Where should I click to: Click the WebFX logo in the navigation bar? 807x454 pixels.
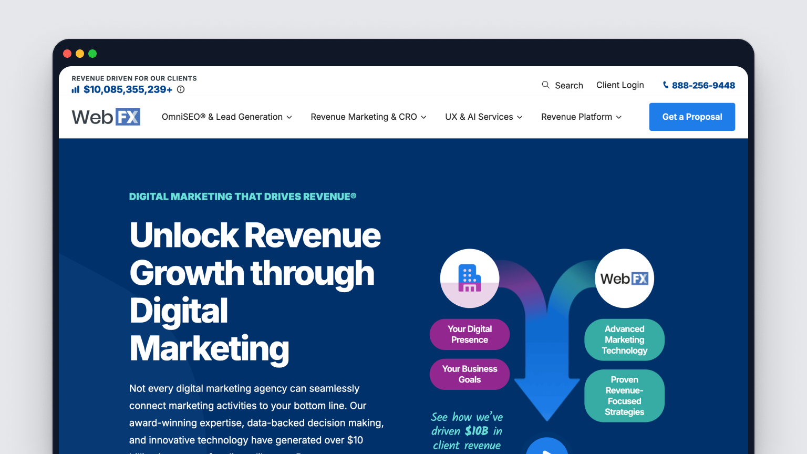106,117
